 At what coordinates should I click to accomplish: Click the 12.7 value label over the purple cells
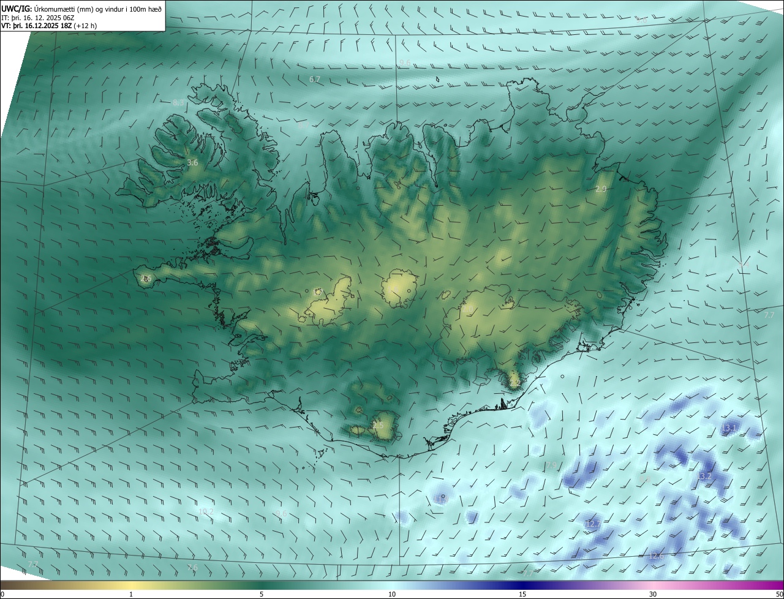pyautogui.click(x=593, y=524)
